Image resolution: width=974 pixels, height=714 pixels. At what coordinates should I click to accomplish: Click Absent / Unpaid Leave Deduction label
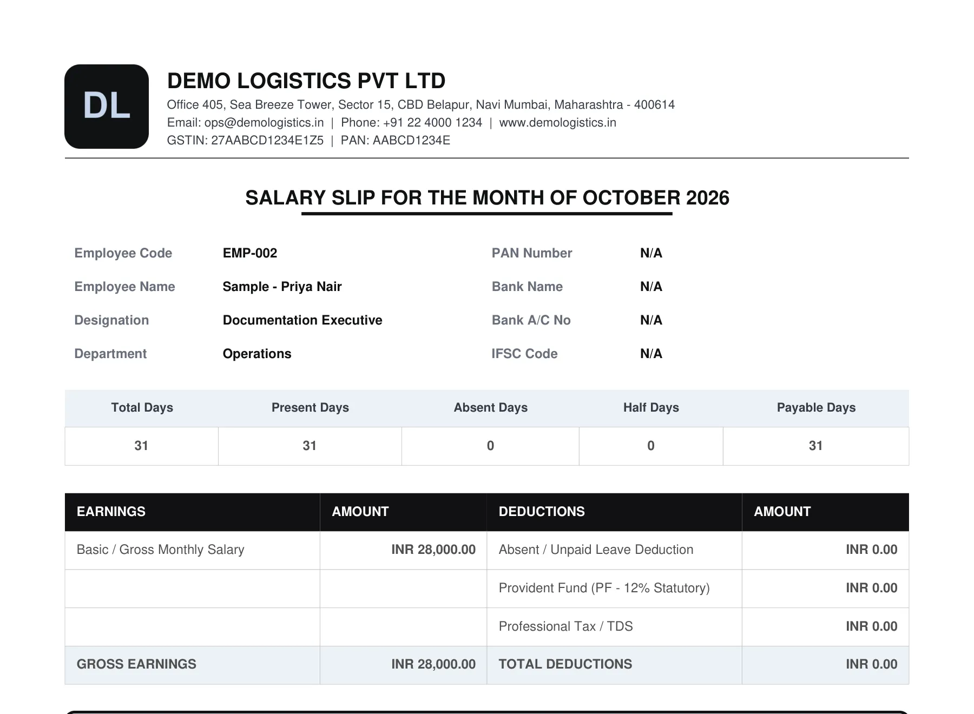tap(596, 550)
